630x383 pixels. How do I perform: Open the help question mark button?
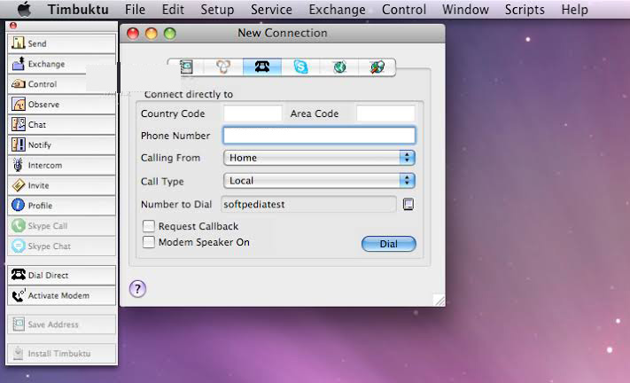click(x=137, y=288)
